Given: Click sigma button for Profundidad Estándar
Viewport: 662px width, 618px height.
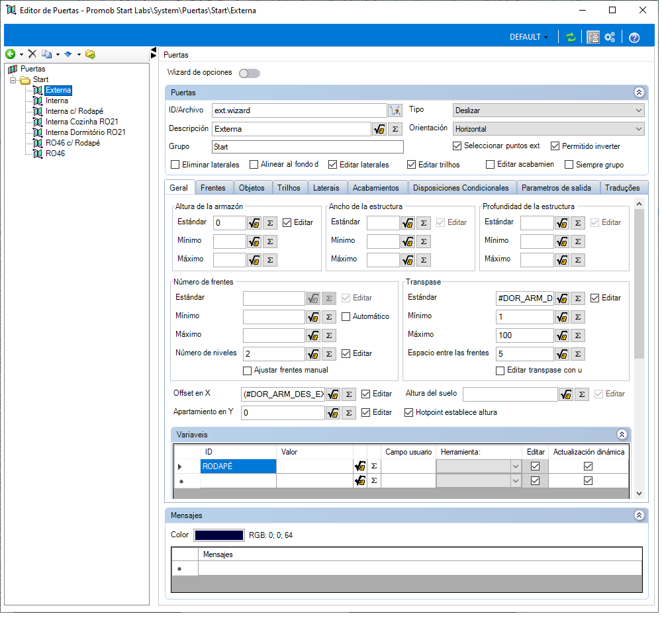Looking at the screenshot, I should click(578, 223).
